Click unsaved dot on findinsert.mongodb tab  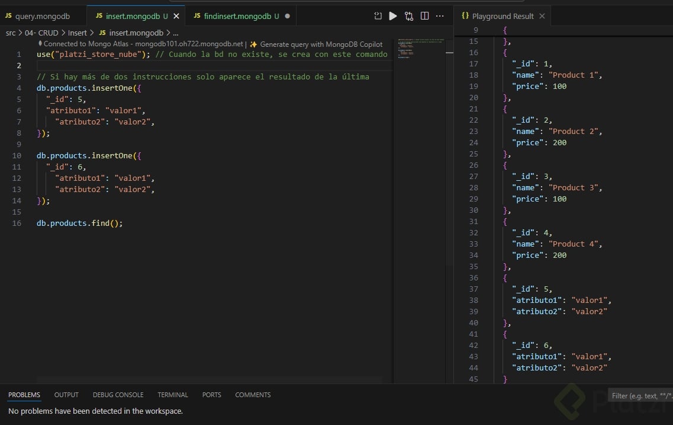[288, 16]
